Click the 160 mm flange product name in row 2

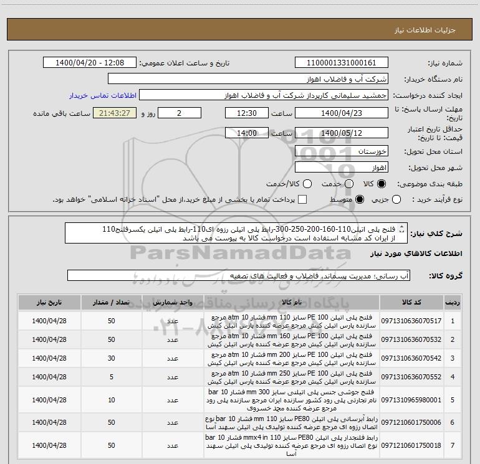coord(292,340)
